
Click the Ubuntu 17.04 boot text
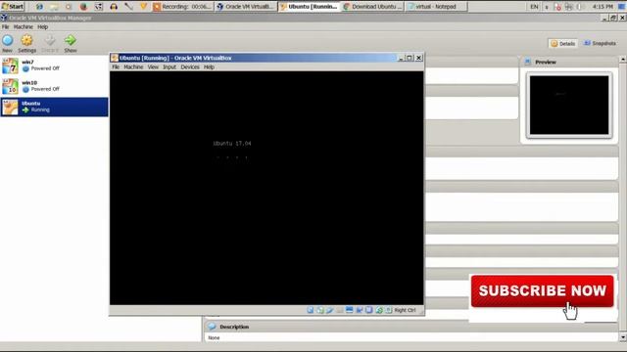[232, 144]
